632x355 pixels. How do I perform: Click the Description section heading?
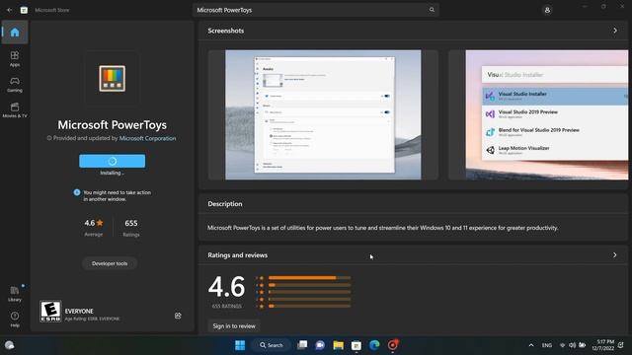[225, 204]
